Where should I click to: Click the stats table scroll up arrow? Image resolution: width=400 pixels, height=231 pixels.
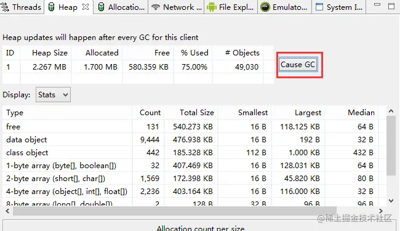391,111
